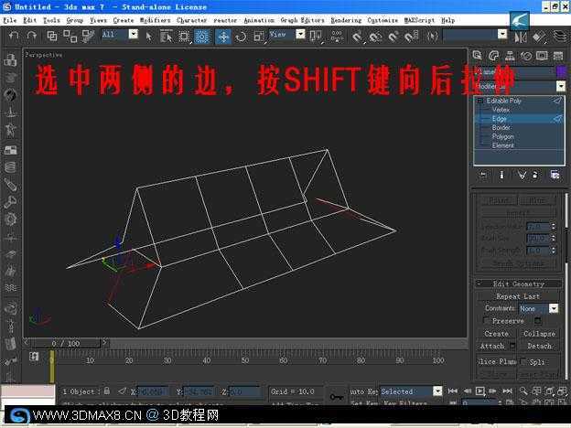Toggle window/crossing selection mode

[x=201, y=36]
